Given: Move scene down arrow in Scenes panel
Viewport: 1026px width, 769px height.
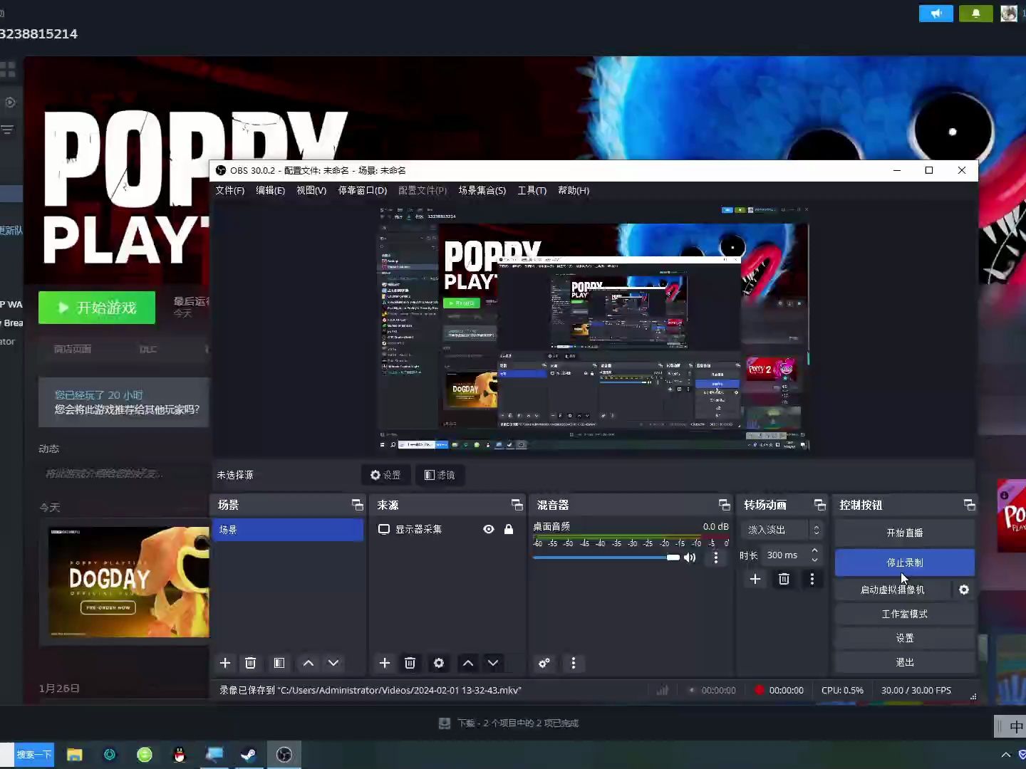Looking at the screenshot, I should [333, 663].
